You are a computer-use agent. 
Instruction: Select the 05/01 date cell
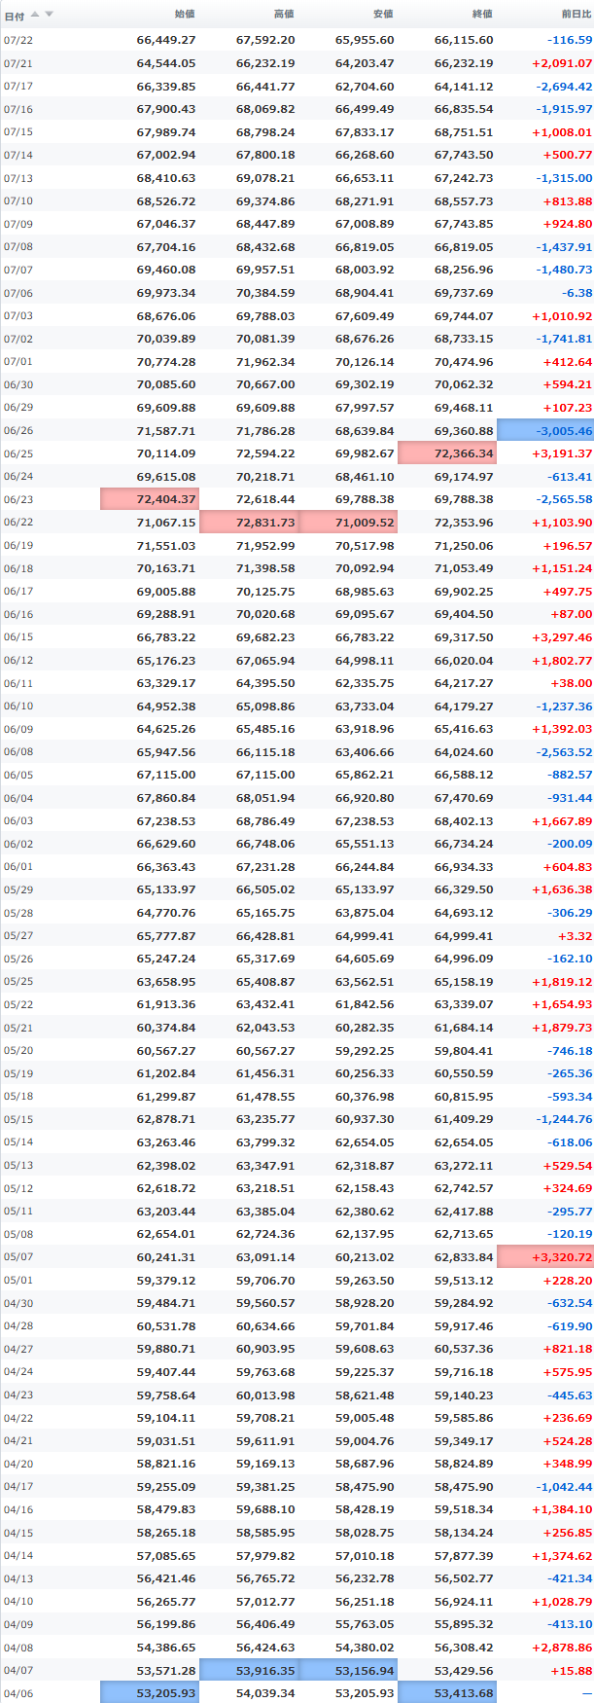(17, 1281)
